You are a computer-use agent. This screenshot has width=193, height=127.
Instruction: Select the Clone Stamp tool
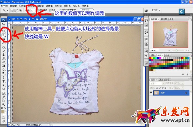point(4,55)
